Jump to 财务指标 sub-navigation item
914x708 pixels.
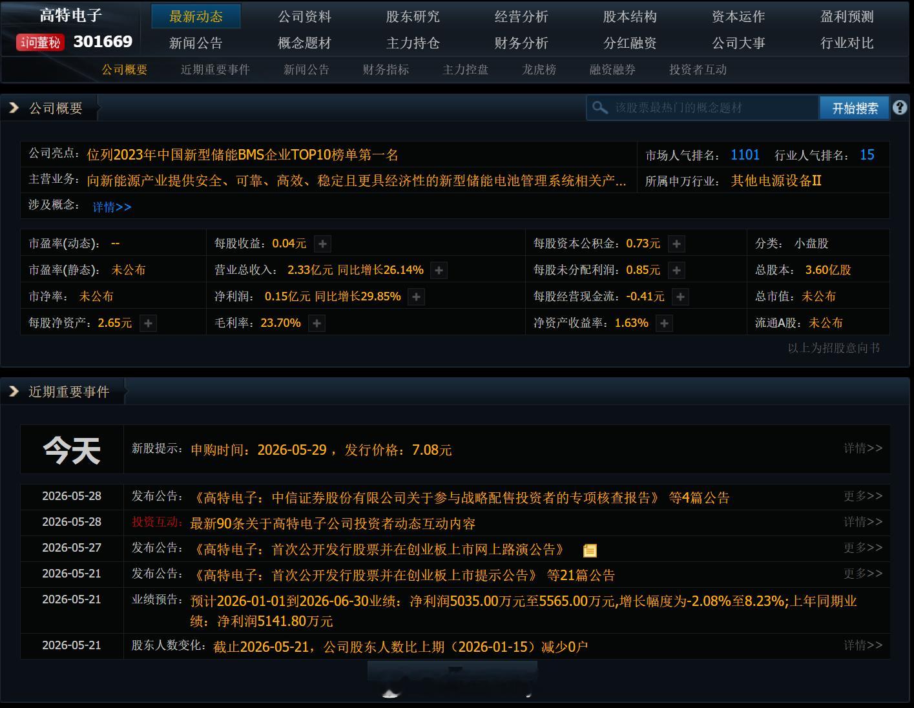386,70
